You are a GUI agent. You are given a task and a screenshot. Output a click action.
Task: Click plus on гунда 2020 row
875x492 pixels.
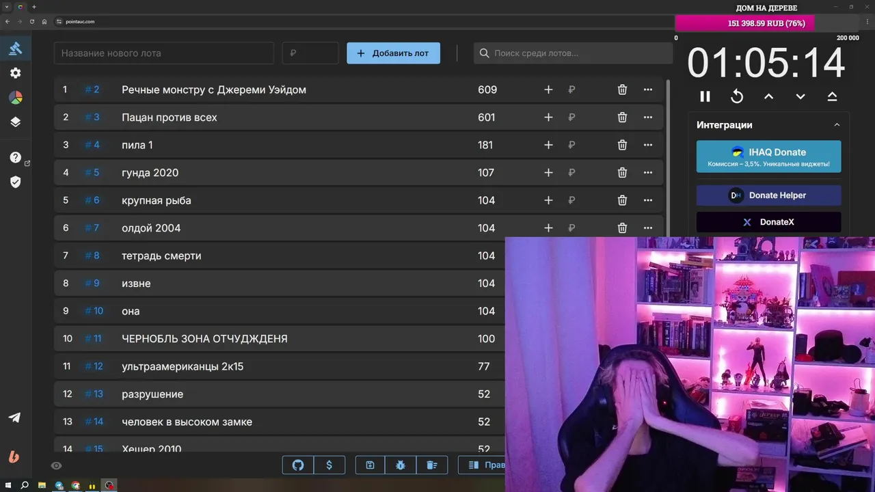pos(548,173)
